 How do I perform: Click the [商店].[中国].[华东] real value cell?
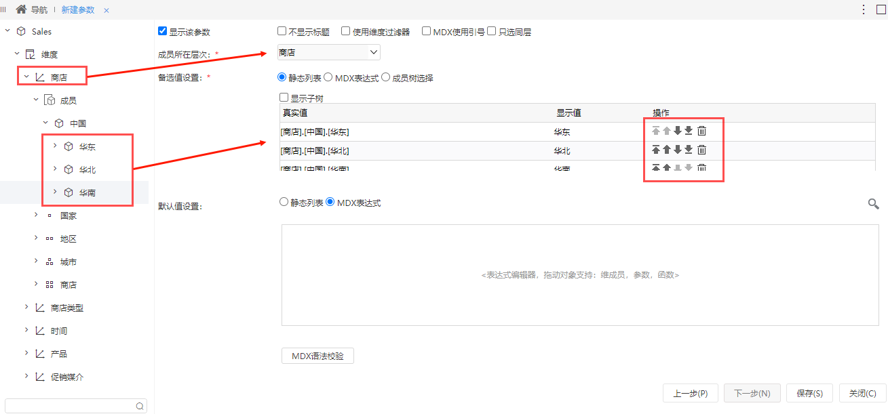point(315,131)
